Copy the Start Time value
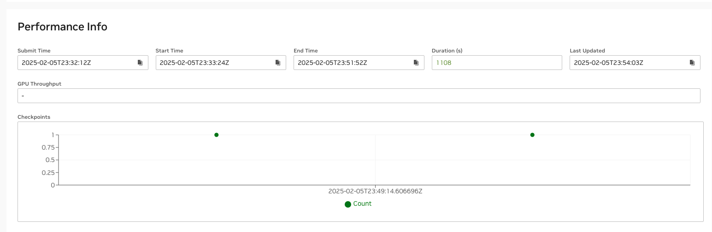712x232 pixels. [x=278, y=63]
